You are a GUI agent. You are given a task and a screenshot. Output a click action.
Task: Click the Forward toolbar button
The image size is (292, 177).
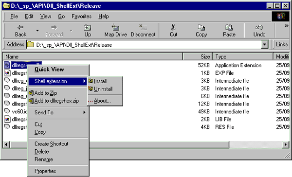(x=54, y=31)
